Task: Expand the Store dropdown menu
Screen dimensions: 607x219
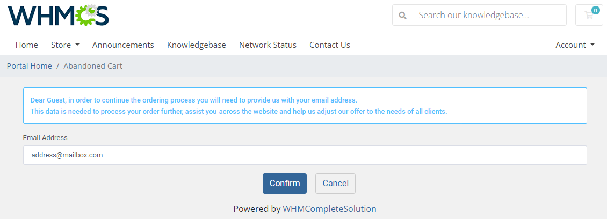Action: [x=65, y=45]
